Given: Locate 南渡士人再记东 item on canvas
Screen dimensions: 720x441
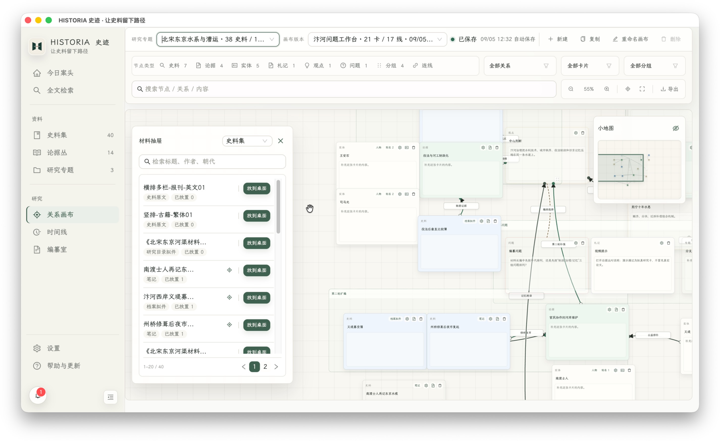Looking at the screenshot, I should click(229, 270).
